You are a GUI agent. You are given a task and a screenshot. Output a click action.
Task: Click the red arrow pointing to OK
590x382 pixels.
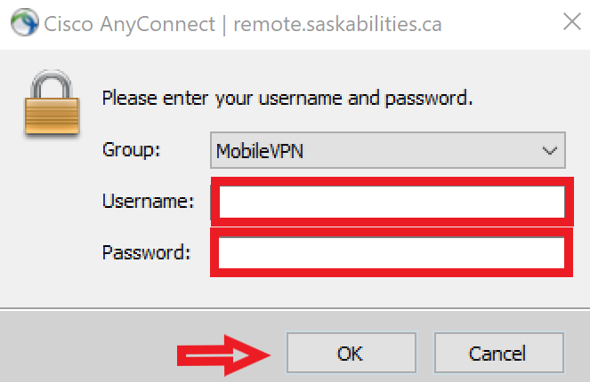(224, 355)
